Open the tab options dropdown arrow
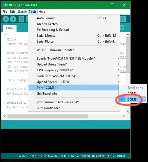Screen dimensions: 148x162 (x=122, y=28)
